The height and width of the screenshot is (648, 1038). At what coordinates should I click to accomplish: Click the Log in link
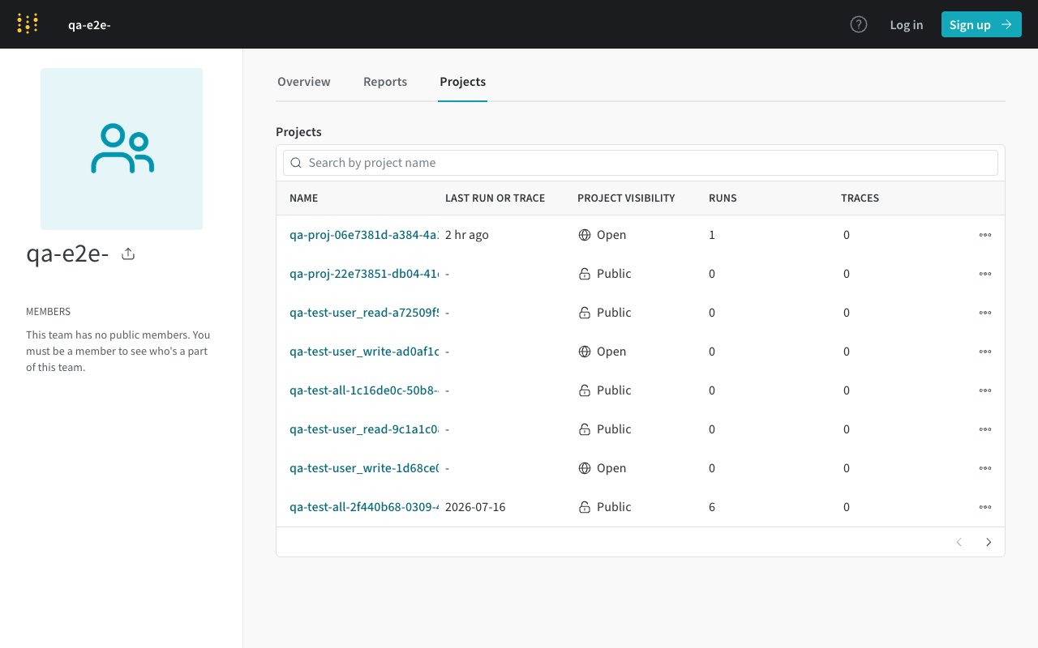click(906, 24)
